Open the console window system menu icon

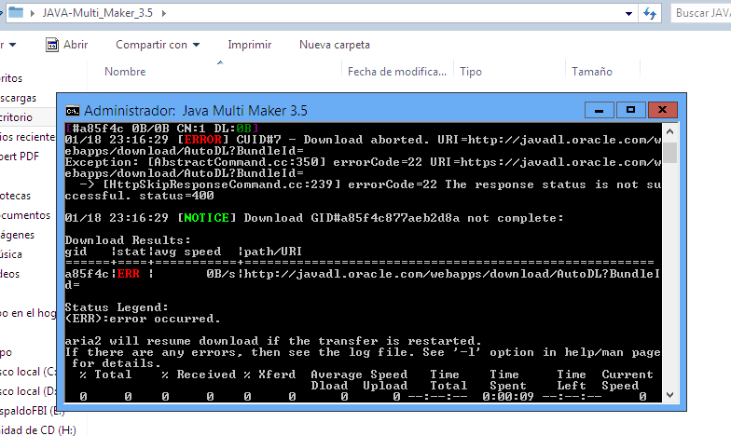[x=72, y=110]
